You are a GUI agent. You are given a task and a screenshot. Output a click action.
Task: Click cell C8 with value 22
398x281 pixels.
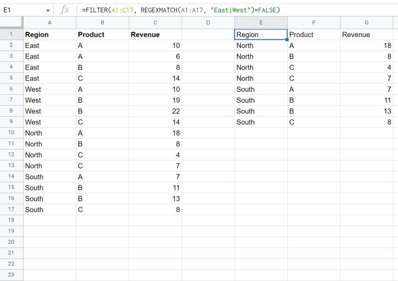click(155, 111)
